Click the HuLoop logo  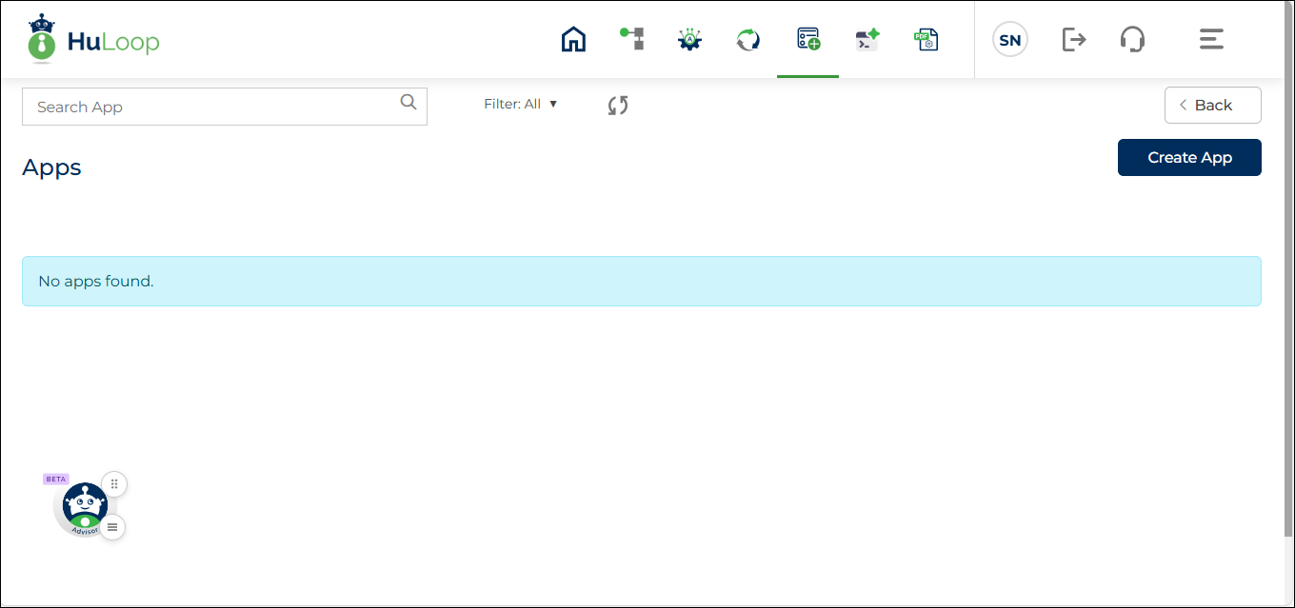pyautogui.click(x=93, y=39)
